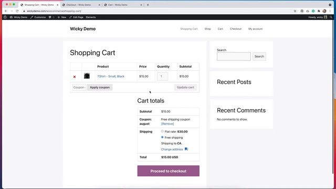Go to Shop in site navigation
Screen dimensions: 336x189
[x=208, y=29]
